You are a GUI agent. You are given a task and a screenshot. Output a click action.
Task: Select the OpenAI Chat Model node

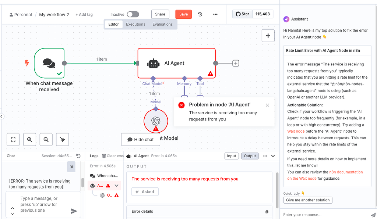coord(155,121)
